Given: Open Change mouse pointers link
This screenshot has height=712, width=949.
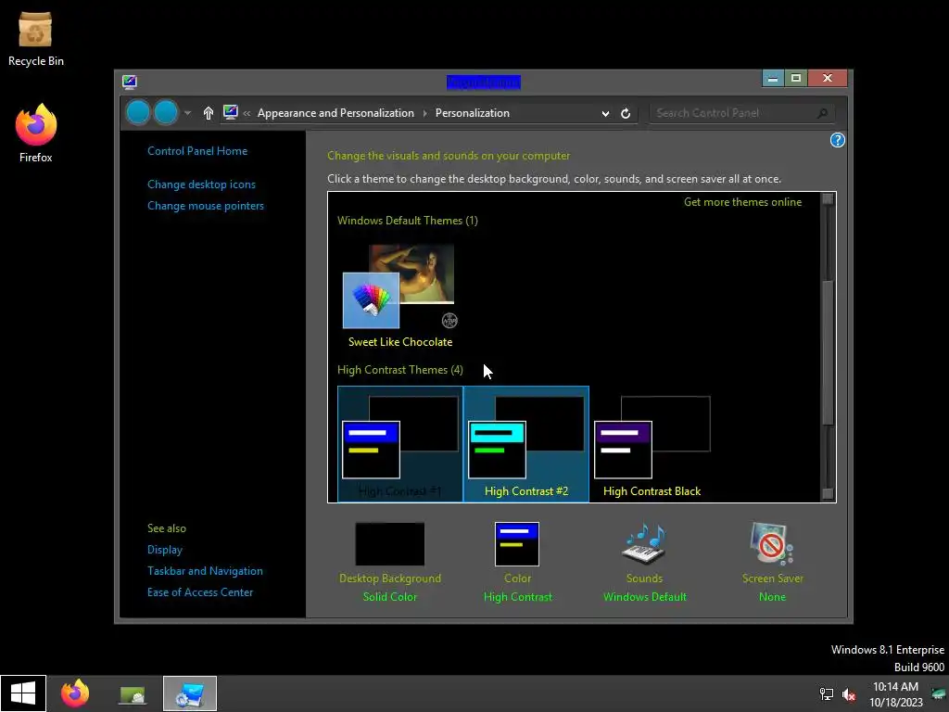Looking at the screenshot, I should 206,206.
